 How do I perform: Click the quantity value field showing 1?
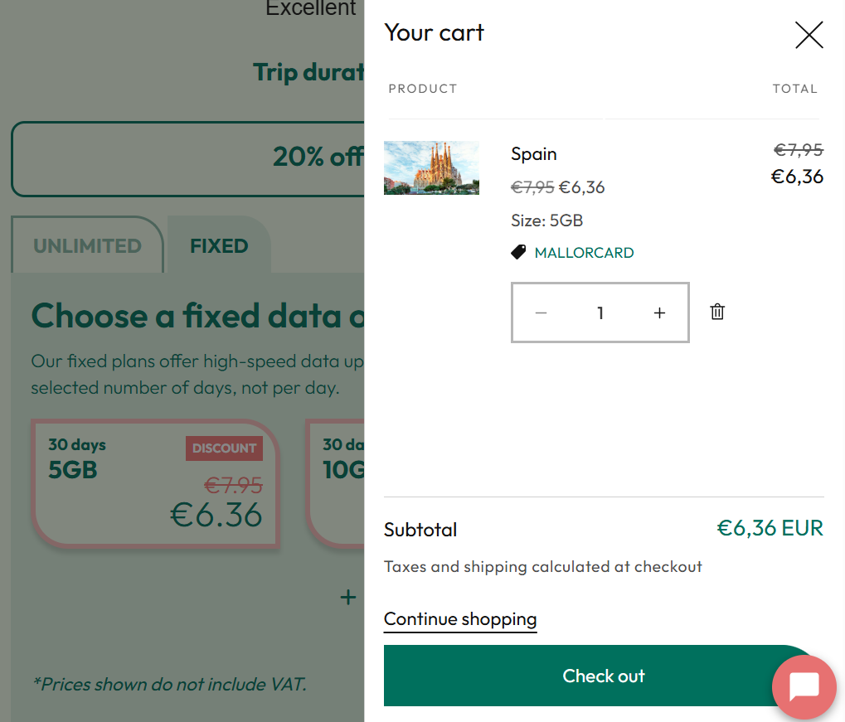(600, 313)
